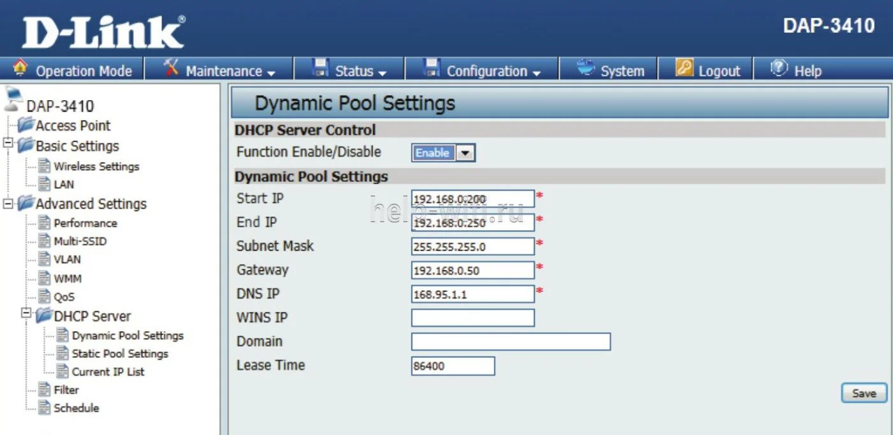This screenshot has width=893, height=435.
Task: Collapse the DHCP Server tree node
Action: click(x=26, y=313)
